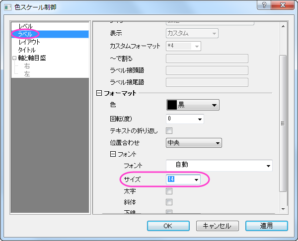Viewport: 298px width, 241px height.
Task: Collapse the フォーマット section
Action: [x=99, y=93]
